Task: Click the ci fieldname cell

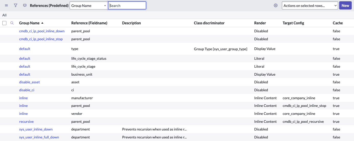Action: (x=73, y=90)
